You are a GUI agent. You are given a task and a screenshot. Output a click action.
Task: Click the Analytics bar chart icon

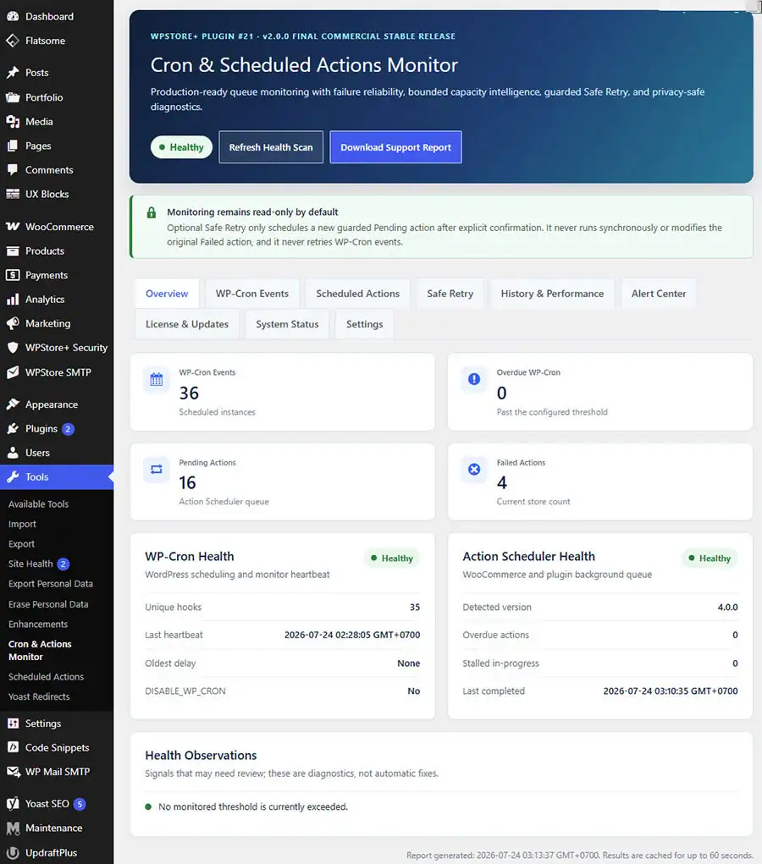click(x=13, y=300)
